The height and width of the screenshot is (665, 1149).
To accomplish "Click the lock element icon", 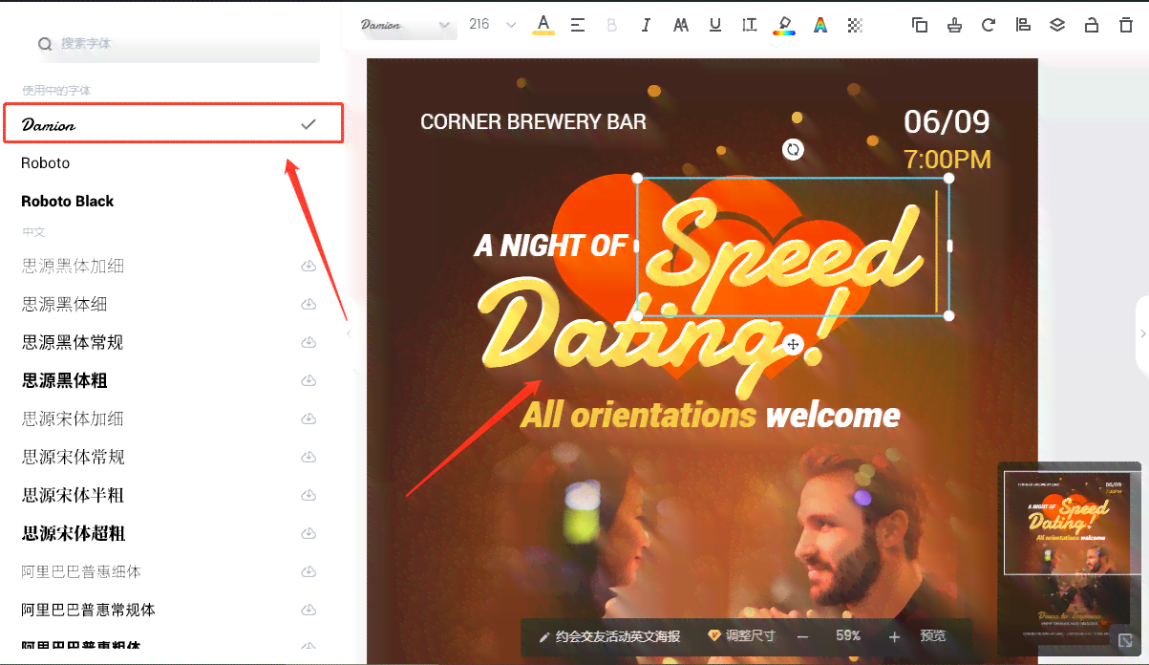I will 1092,25.
